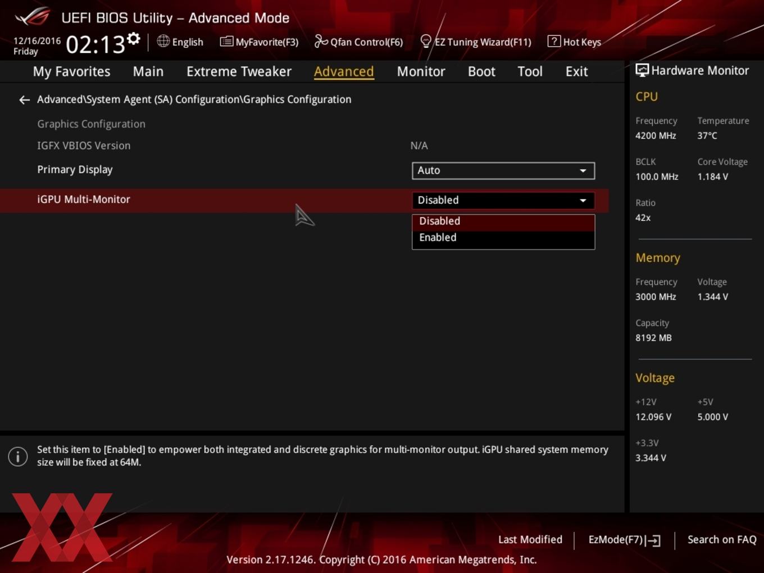Click the EzMode exit arrow icon
The width and height of the screenshot is (764, 573).
tap(653, 540)
